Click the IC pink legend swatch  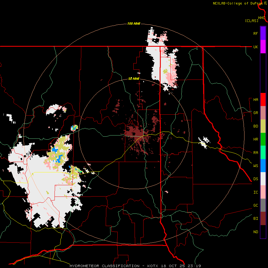263,192
